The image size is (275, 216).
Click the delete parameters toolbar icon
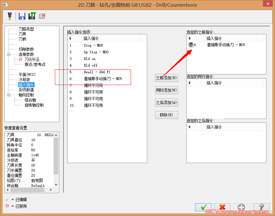tap(42, 16)
